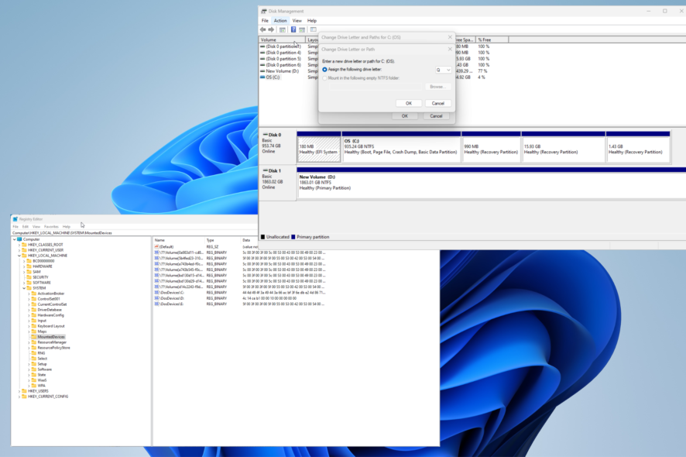Click the volume icon for (Disk 0 partition 1)
This screenshot has height=457, width=686.
click(262, 46)
